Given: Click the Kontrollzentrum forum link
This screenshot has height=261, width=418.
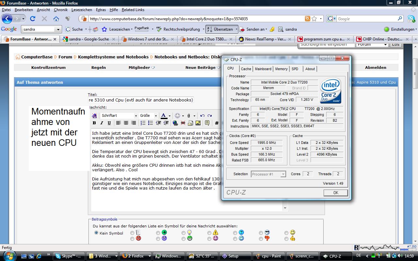Looking at the screenshot, I should tap(48, 68).
